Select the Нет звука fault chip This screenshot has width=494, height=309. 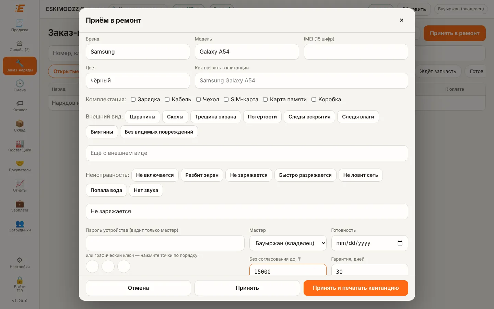pyautogui.click(x=146, y=190)
